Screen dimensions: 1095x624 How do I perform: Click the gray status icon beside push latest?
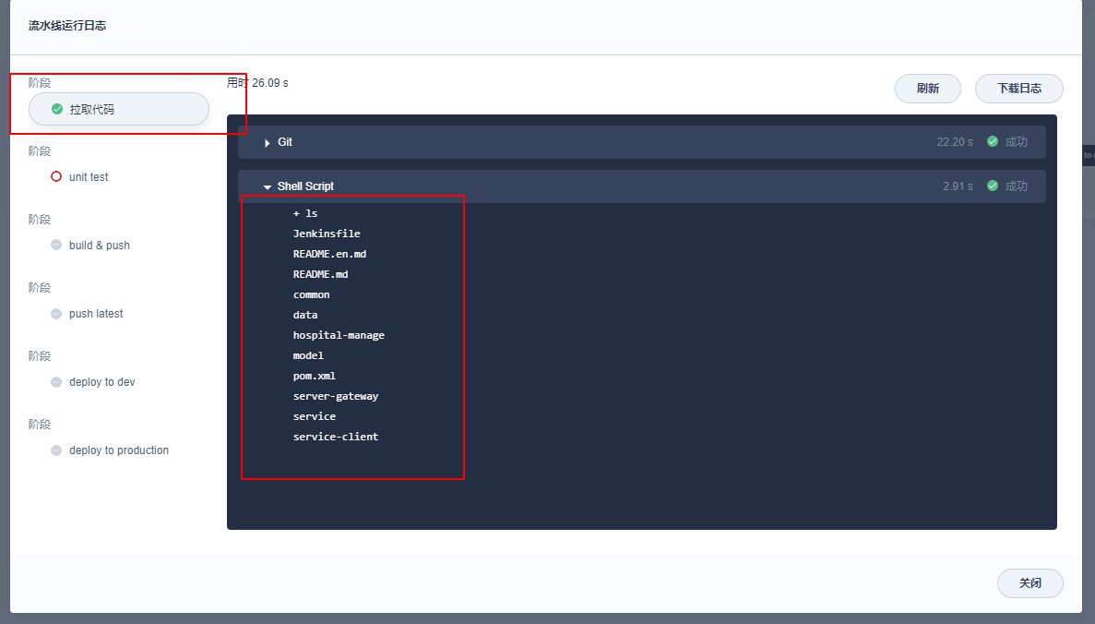tap(56, 314)
